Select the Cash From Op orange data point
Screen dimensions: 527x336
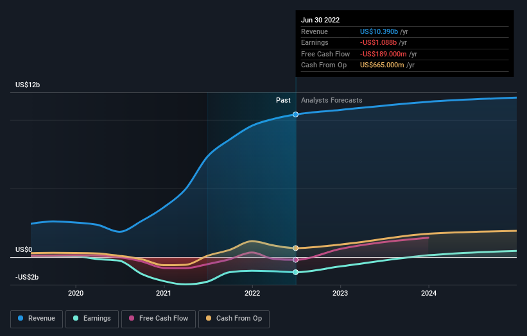point(295,248)
